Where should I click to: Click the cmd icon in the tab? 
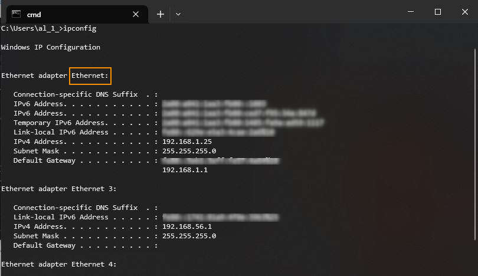16,14
